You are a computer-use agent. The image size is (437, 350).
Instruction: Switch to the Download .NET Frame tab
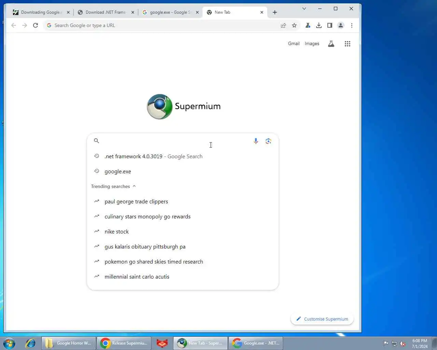(105, 12)
